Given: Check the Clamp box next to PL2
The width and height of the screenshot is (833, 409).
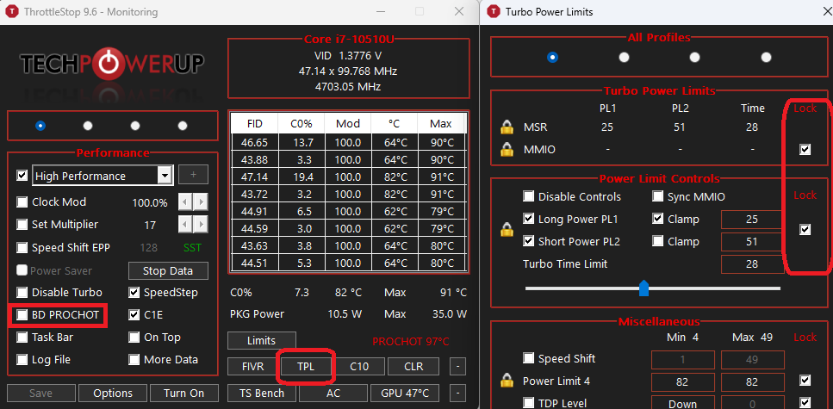Looking at the screenshot, I should [x=657, y=241].
